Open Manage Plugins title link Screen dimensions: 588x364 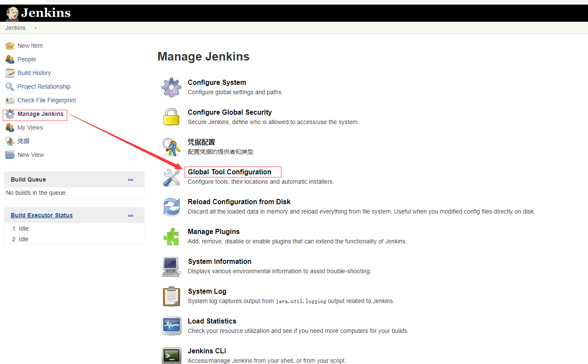[x=214, y=231]
